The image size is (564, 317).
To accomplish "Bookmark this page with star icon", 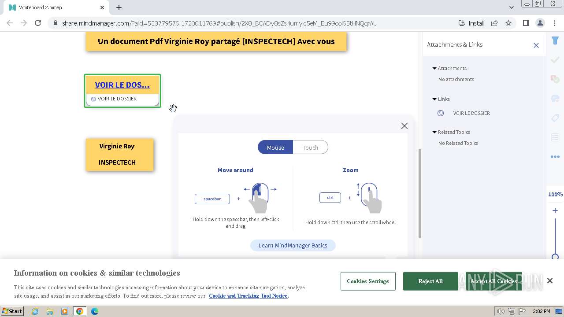I will [508, 23].
